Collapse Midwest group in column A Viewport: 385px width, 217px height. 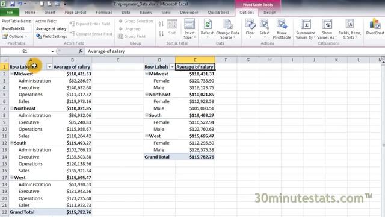point(12,74)
